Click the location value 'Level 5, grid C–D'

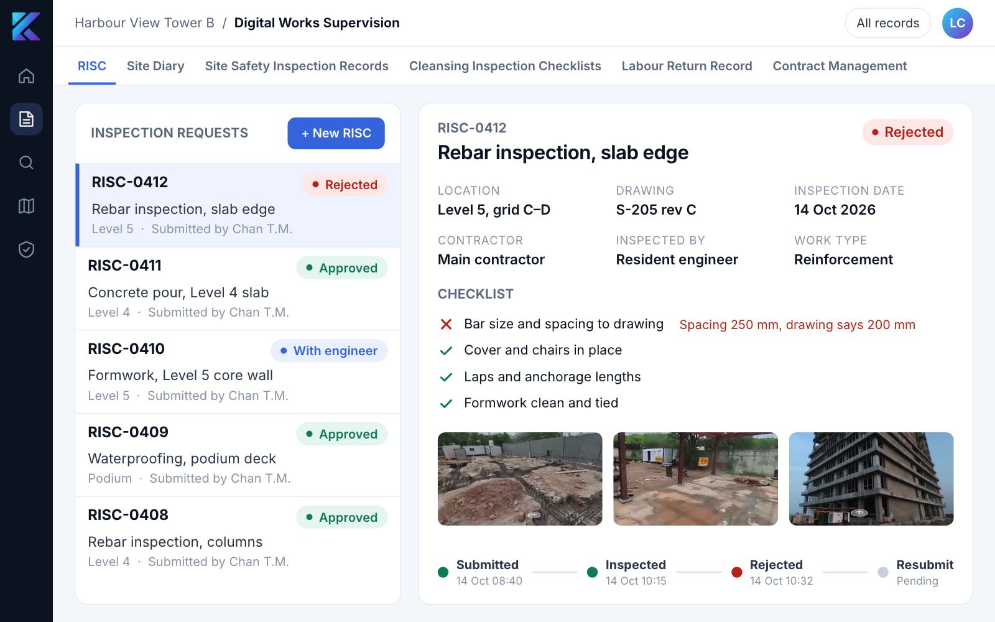click(x=494, y=210)
